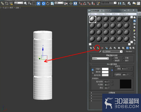Click the Go Forward to Sibling icon
This screenshot has width=141, height=112.
pos(134,48)
